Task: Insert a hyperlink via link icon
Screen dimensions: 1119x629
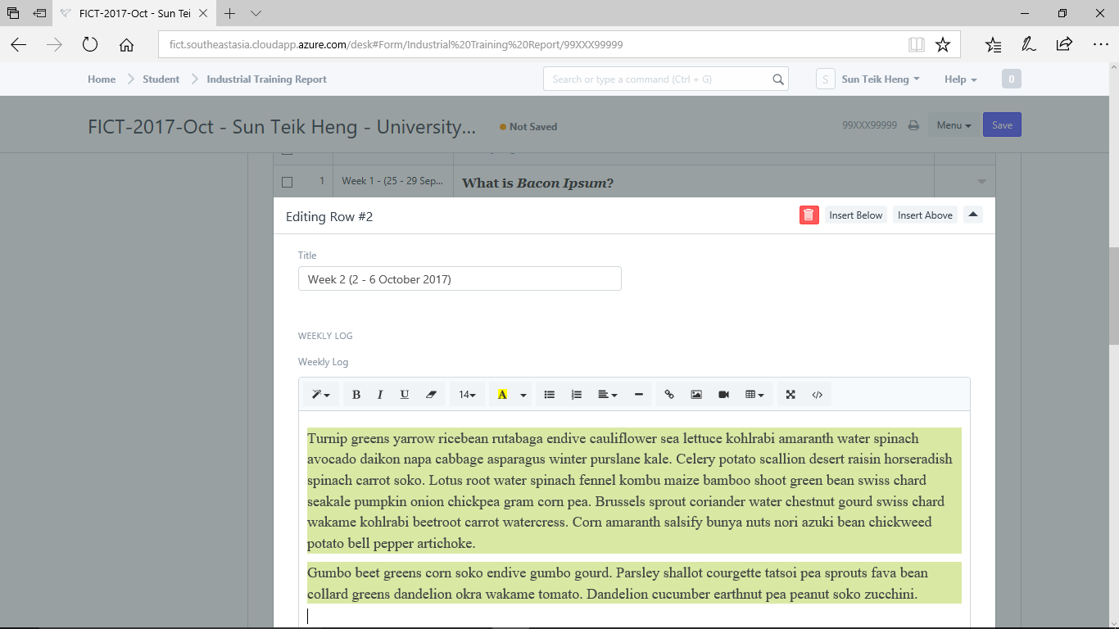Action: (669, 395)
